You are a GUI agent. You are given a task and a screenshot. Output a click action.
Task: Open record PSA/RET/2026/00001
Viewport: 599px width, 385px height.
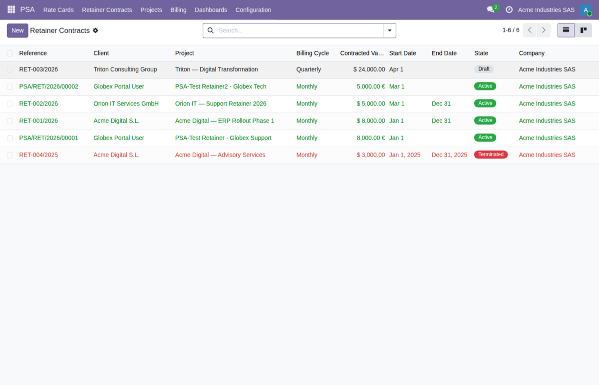(x=48, y=138)
